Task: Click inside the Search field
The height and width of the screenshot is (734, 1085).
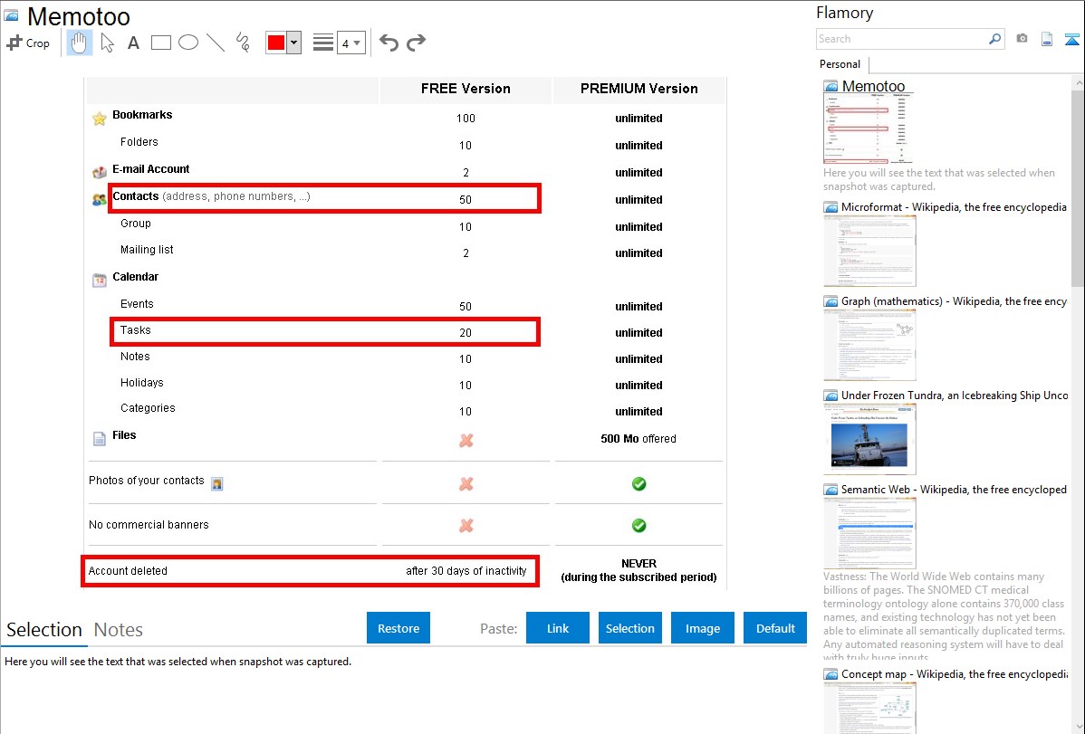Action: pyautogui.click(x=901, y=39)
